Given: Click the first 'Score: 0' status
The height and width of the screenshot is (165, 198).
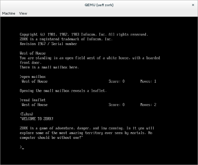Looking at the screenshot, I should pyautogui.click(x=116, y=81).
